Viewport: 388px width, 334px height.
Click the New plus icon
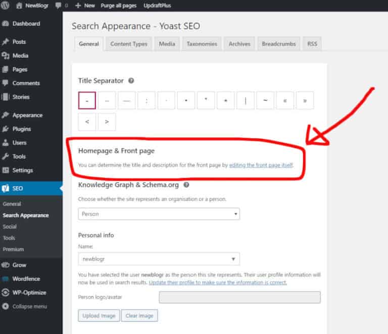coord(78,6)
